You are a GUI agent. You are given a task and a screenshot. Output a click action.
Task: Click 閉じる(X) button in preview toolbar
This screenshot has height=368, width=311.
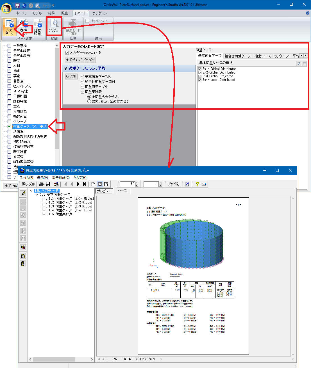click(x=28, y=184)
